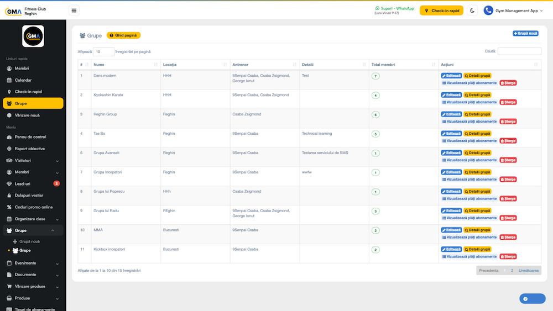Toggle the hamburger sidebar menu button
The image size is (553, 311).
[x=74, y=10]
